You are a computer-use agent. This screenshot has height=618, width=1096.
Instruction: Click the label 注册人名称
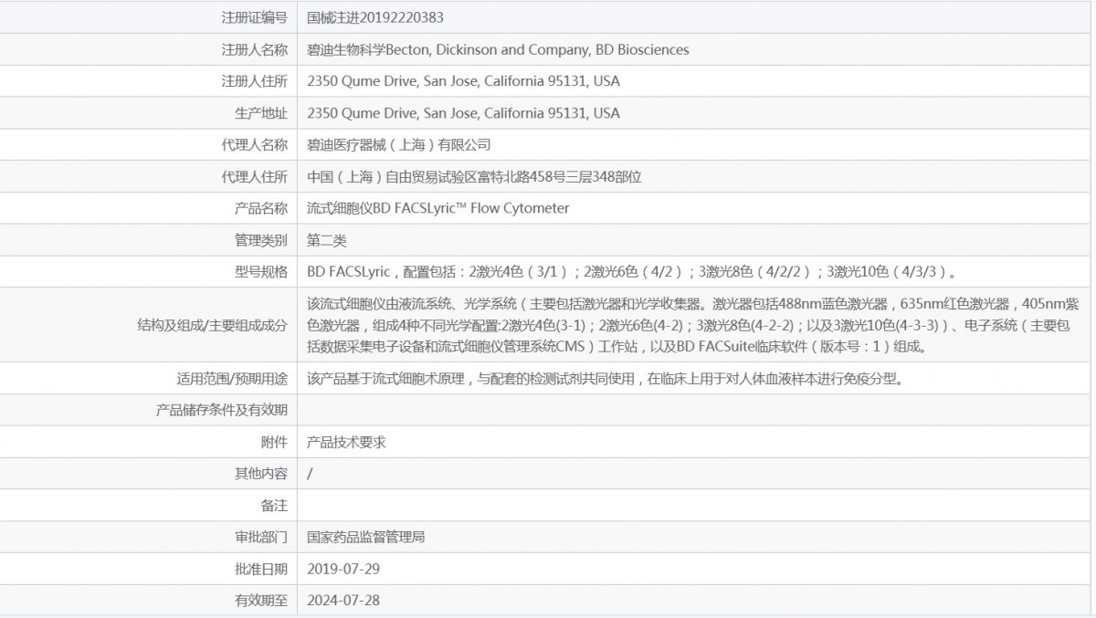point(254,49)
